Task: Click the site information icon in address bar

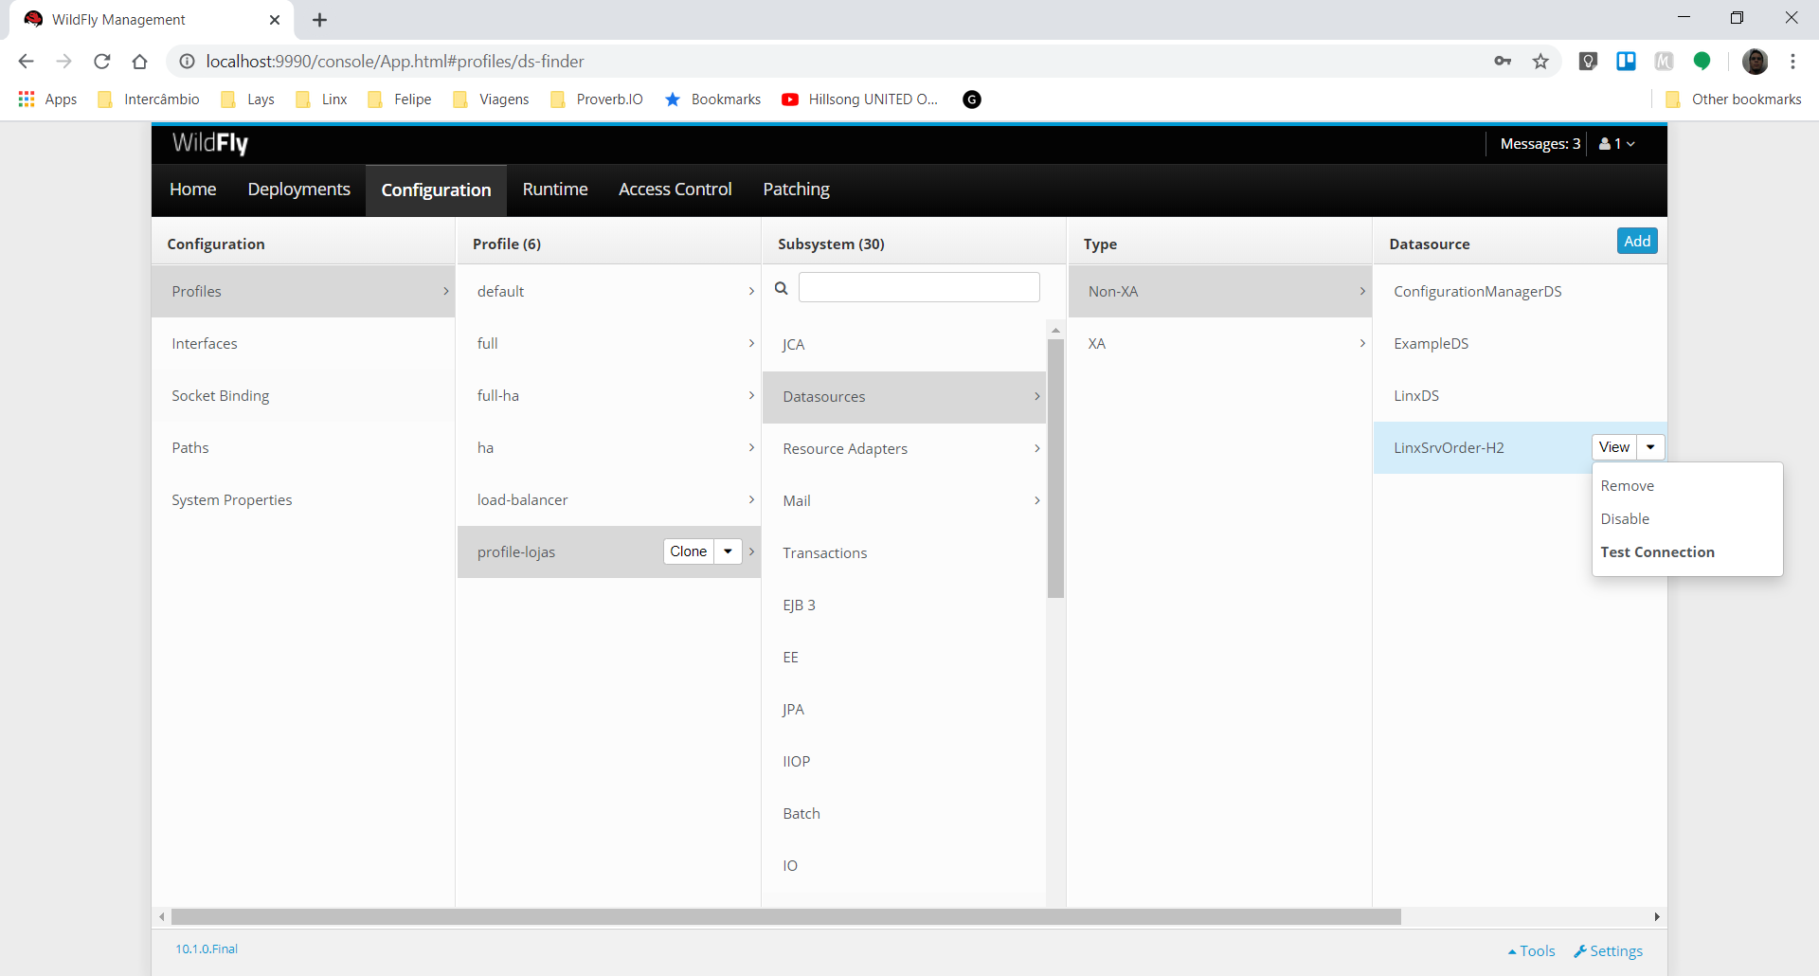Action: [188, 62]
